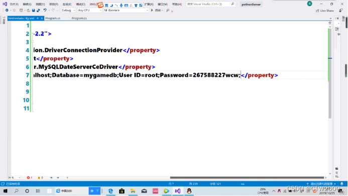Viewport: 348px width, 196px height.
Task: Open the editor tab list dropdown arrow
Action: (x=330, y=19)
